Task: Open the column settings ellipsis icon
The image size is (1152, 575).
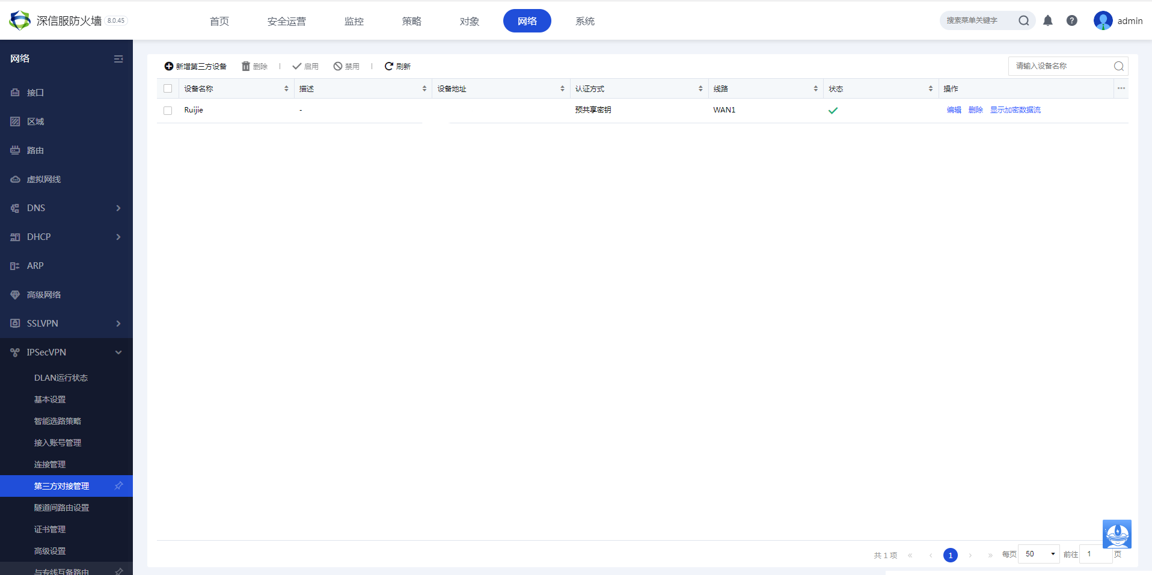Action: click(x=1121, y=88)
